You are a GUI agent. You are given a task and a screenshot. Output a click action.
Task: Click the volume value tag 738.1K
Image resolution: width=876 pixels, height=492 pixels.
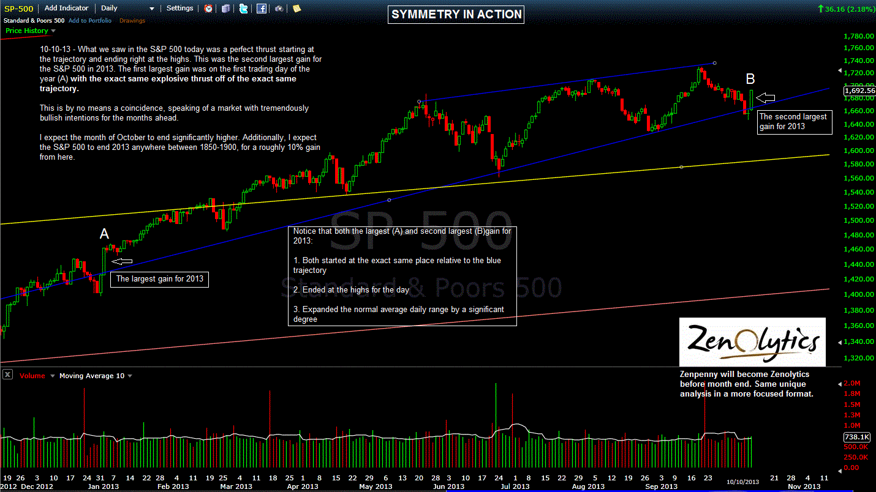pos(856,437)
